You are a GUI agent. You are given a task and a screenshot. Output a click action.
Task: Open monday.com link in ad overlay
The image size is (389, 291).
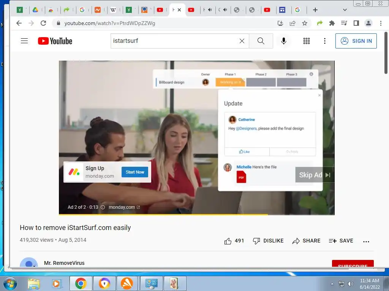point(124,207)
